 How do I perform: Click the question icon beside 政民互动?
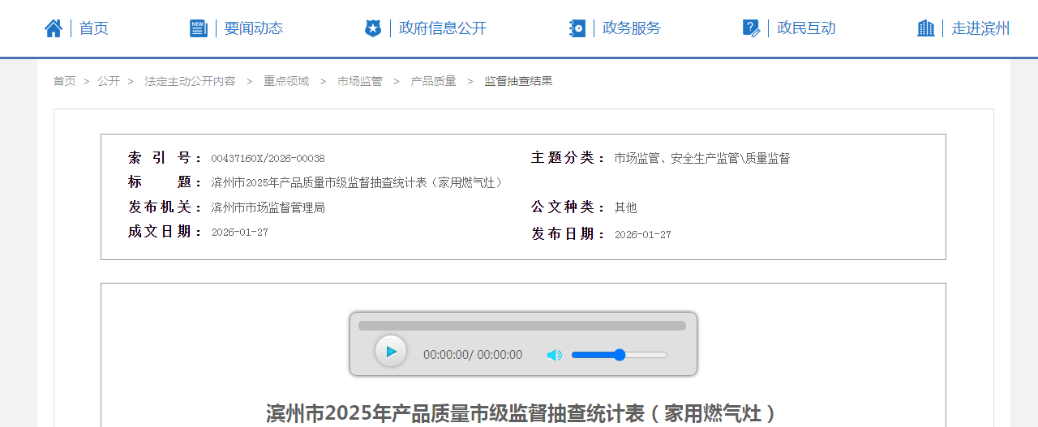[751, 28]
